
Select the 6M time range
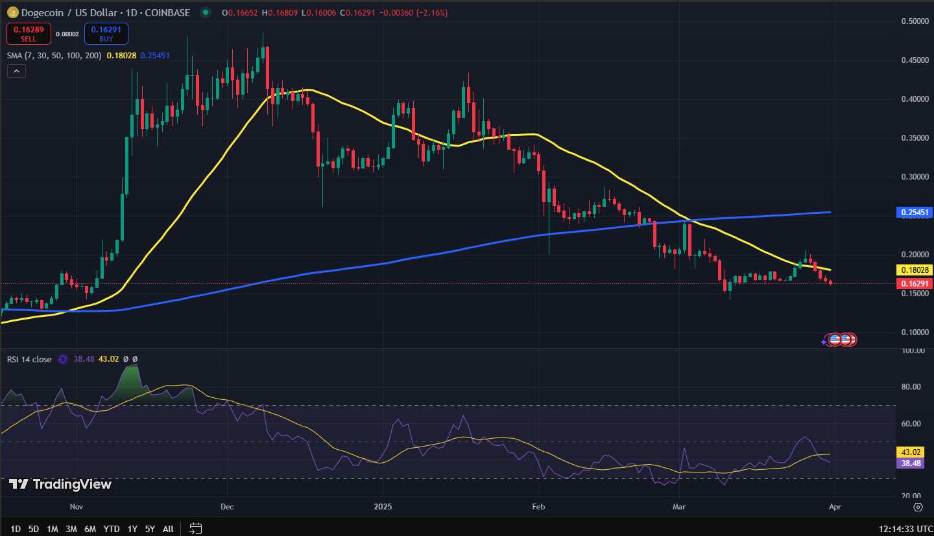[x=91, y=529]
